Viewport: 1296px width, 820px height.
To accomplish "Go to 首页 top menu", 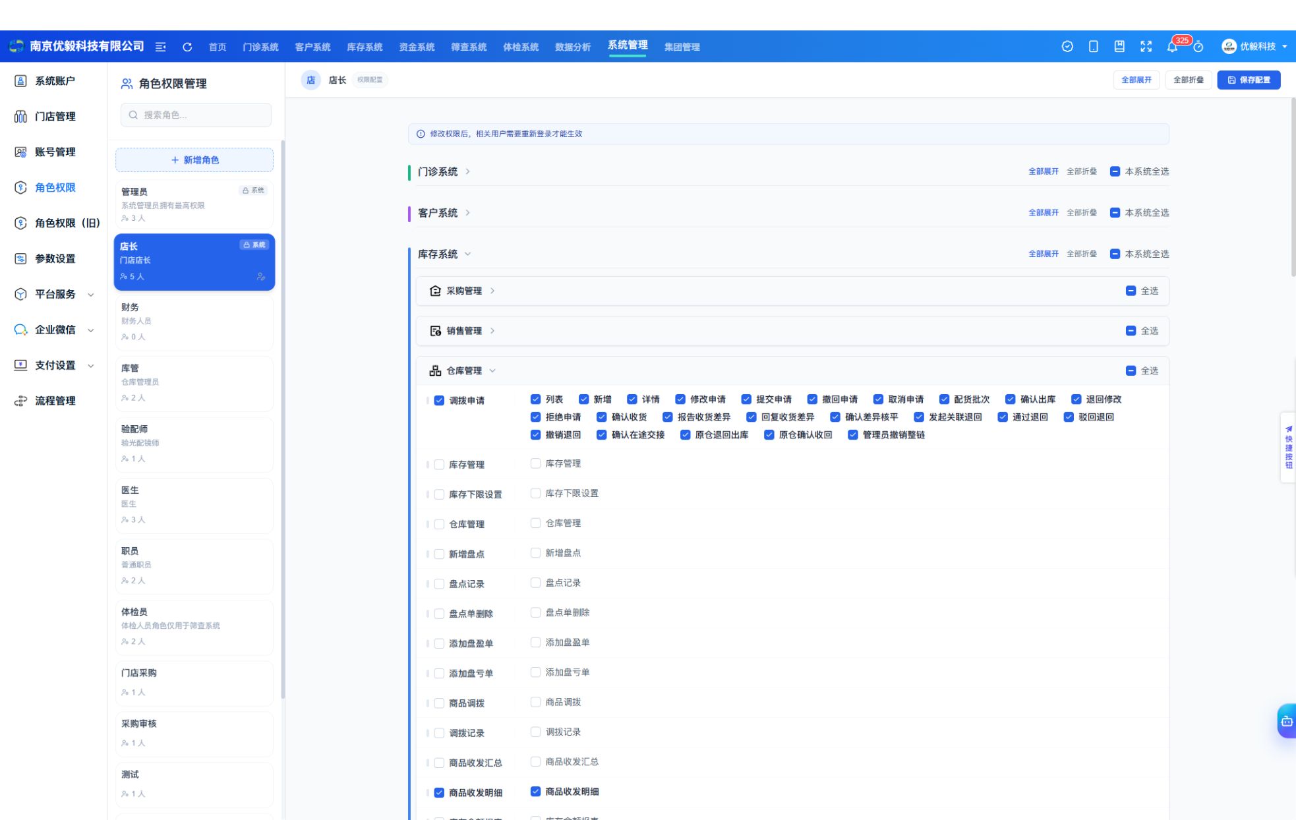I will 218,47.
